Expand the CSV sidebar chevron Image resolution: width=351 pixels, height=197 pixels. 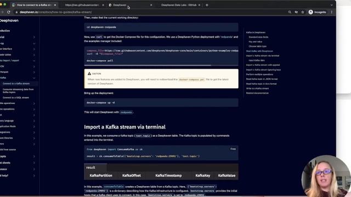34,66
